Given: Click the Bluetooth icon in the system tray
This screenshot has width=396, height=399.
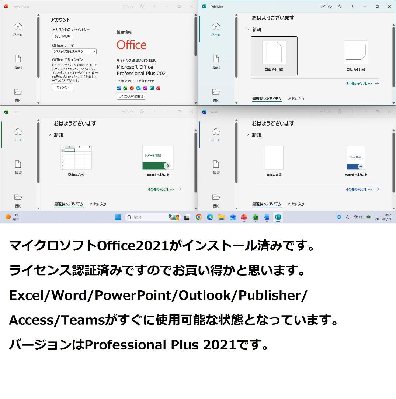Looking at the screenshot, I should click(338, 217).
